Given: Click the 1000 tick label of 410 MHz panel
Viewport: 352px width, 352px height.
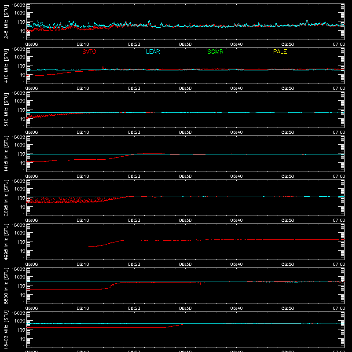Looking at the screenshot, I should tap(20, 57).
